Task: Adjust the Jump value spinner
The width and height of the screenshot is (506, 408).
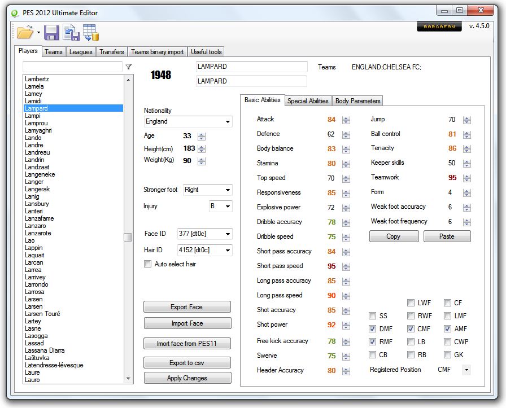Action: pyautogui.click(x=466, y=120)
